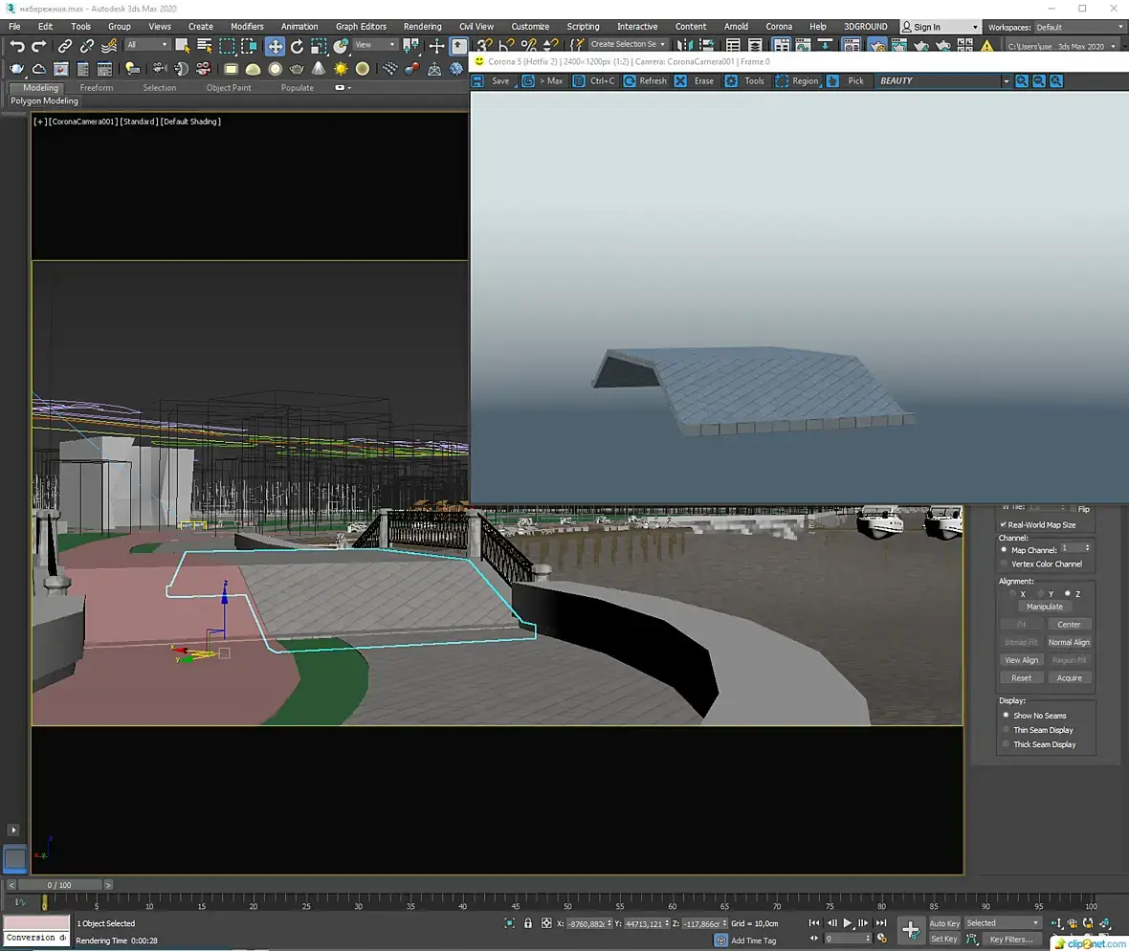1129x951 pixels.
Task: Expand the View reference coordinate dropdown
Action: (x=375, y=45)
